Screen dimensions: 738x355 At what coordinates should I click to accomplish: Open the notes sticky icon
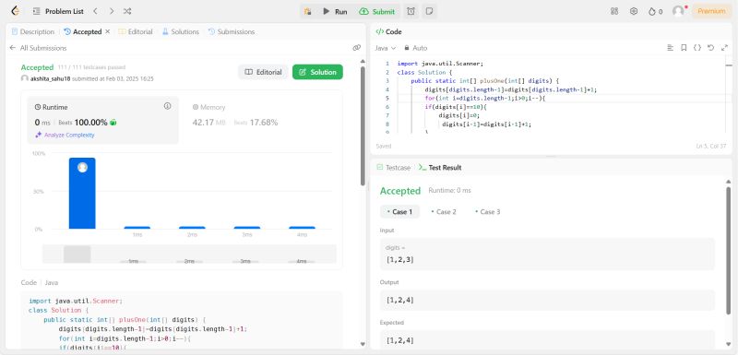(x=429, y=11)
